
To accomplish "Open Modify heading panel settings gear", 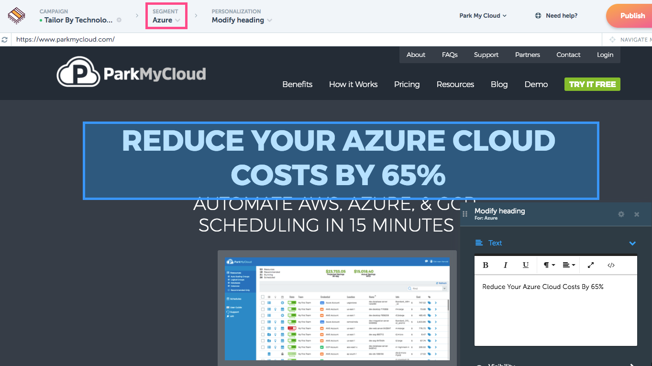I will coord(621,214).
